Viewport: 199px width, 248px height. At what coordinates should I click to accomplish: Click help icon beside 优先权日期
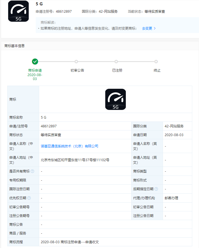point(29,198)
